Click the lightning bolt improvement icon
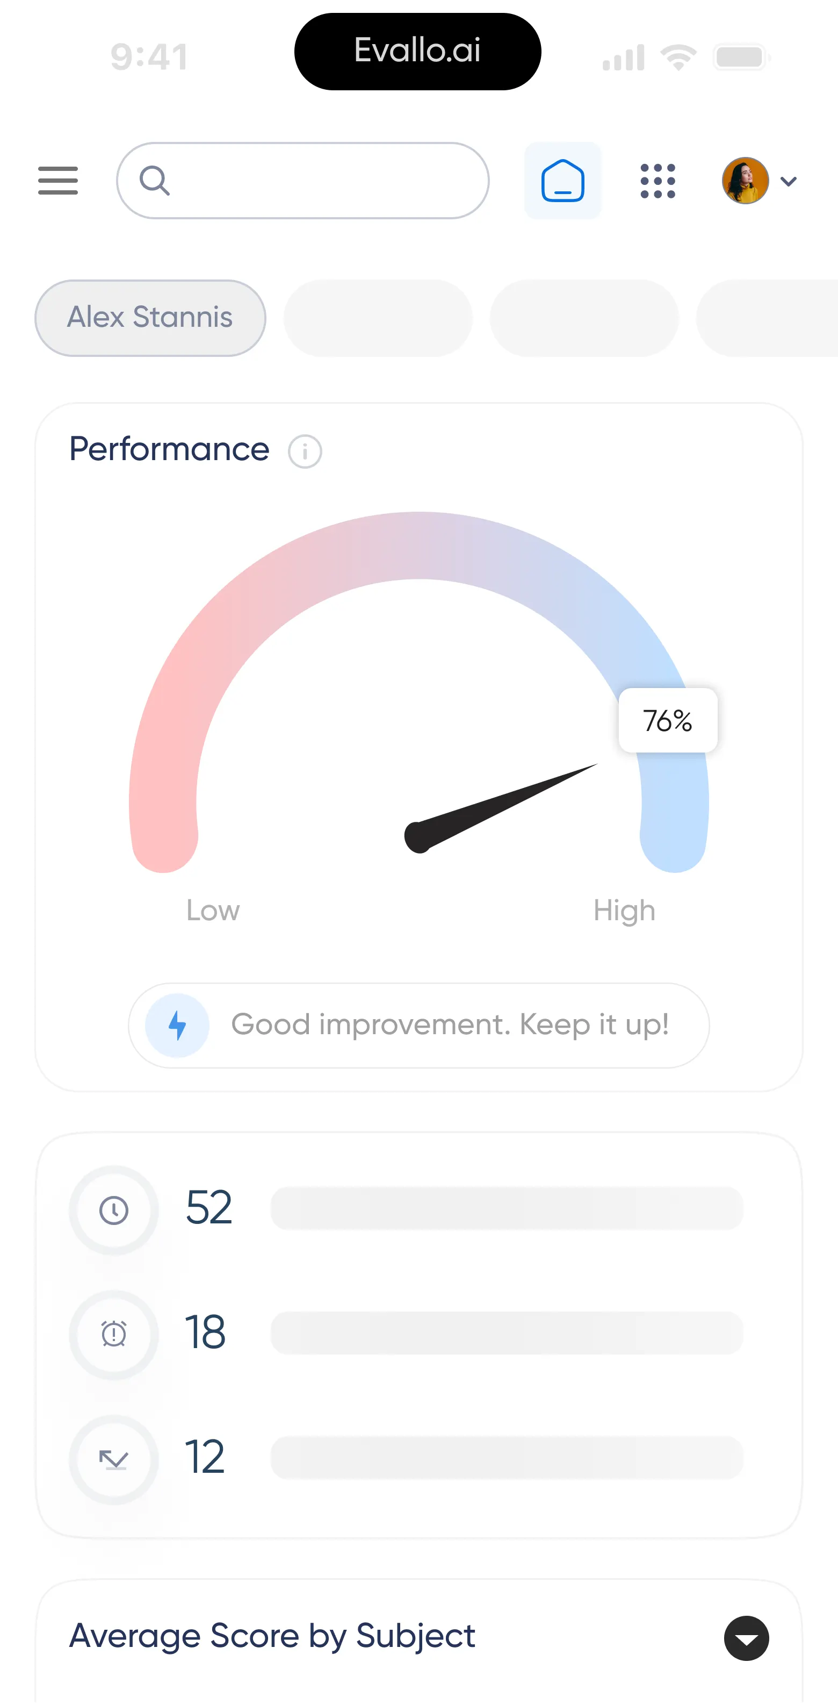The width and height of the screenshot is (838, 1705). coord(177,1025)
